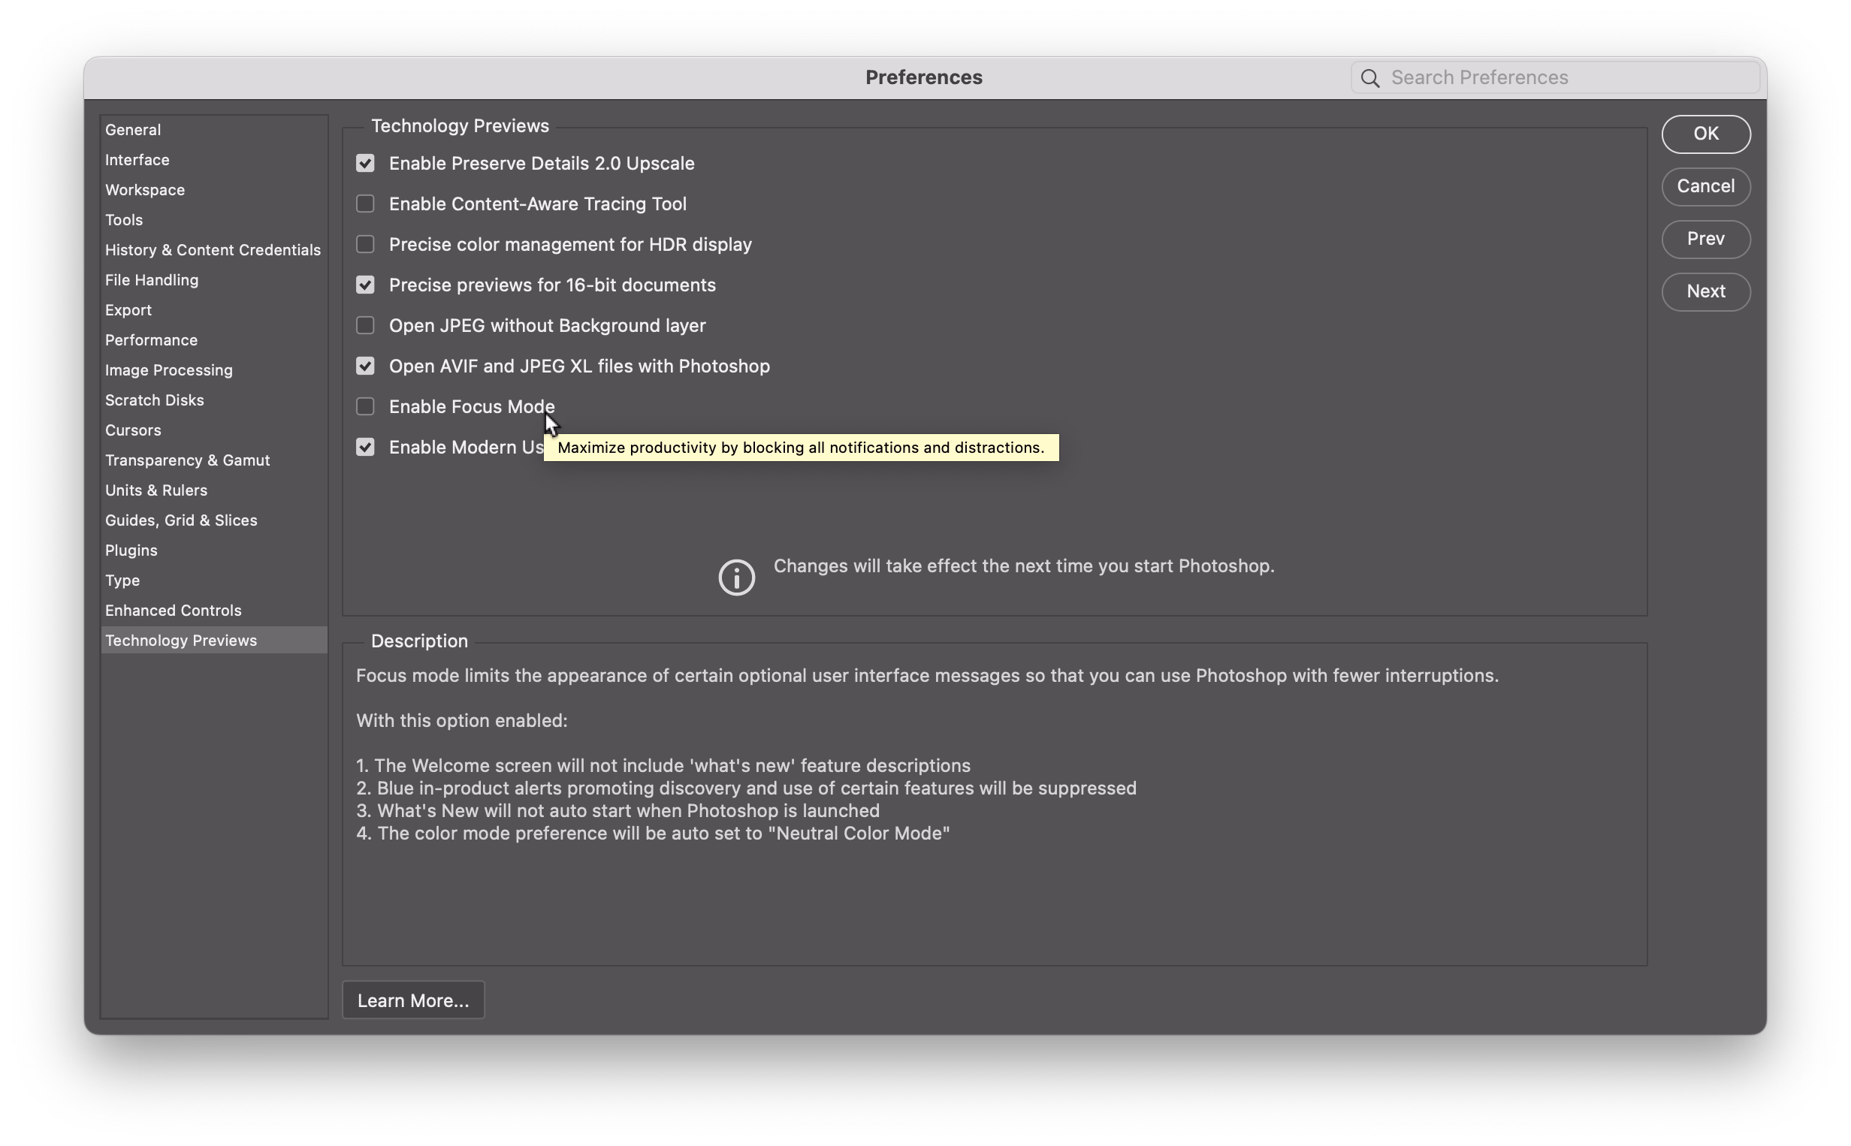The width and height of the screenshot is (1851, 1146).
Task: Click the info icon beside restart notice
Action: tap(736, 578)
